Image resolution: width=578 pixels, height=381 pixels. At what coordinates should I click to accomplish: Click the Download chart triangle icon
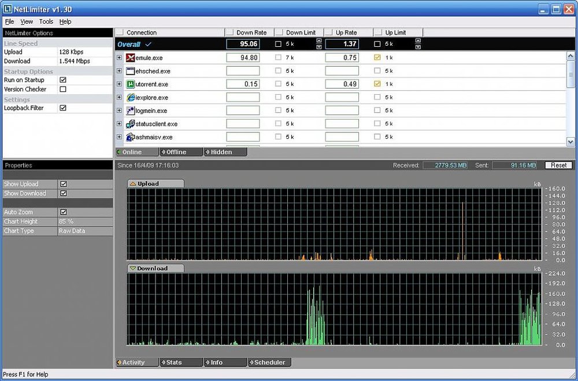(x=133, y=268)
